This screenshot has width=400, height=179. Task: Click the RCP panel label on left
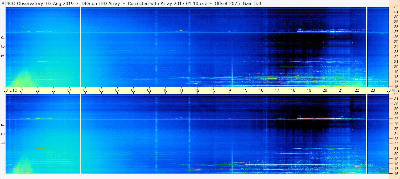[3, 47]
